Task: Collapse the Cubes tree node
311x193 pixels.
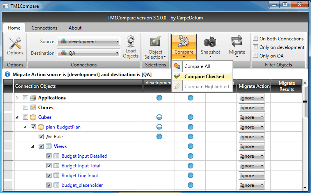Action: click(x=17, y=117)
